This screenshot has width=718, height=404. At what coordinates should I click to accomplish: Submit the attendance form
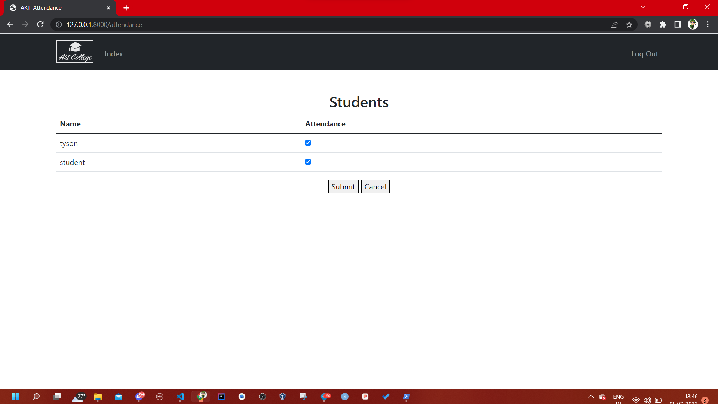343,187
